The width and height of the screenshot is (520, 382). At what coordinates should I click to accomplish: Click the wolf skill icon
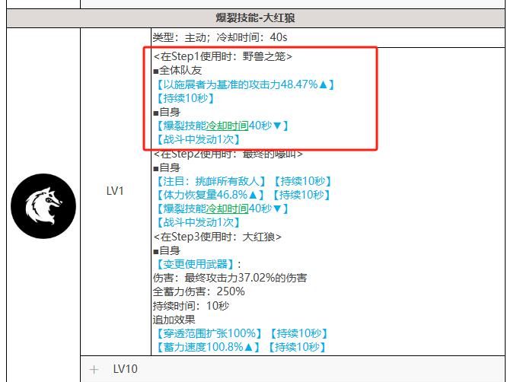pyautogui.click(x=43, y=206)
